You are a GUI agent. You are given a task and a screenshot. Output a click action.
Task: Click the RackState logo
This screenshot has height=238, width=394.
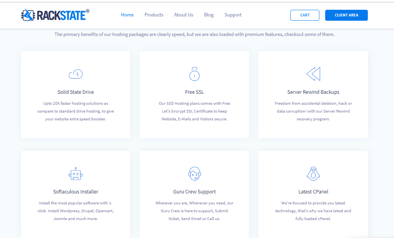(x=55, y=15)
